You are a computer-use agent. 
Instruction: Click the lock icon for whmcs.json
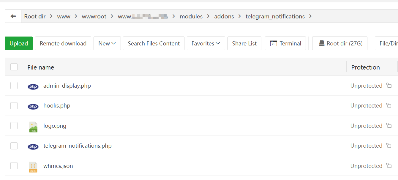[389, 166]
